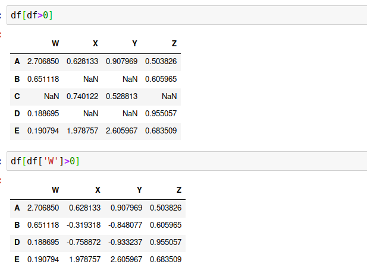Select column header W in second table
The height and width of the screenshot is (277, 367).
click(x=55, y=190)
